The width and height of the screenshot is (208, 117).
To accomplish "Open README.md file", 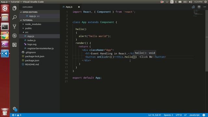I will (x=32, y=64).
